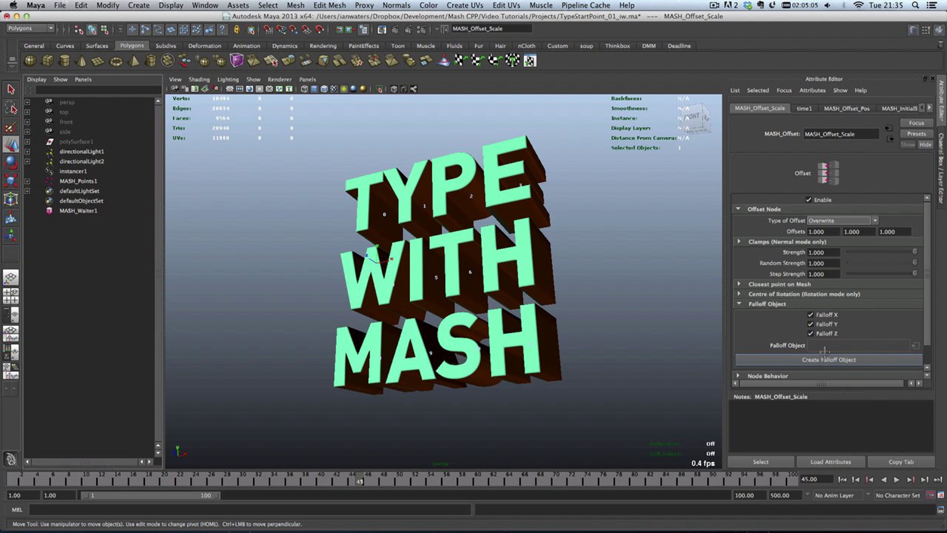Select the polygon sphere shelf icon
This screenshot has height=533, width=947.
tap(30, 61)
